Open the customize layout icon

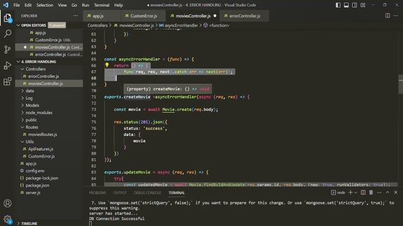(363, 5)
